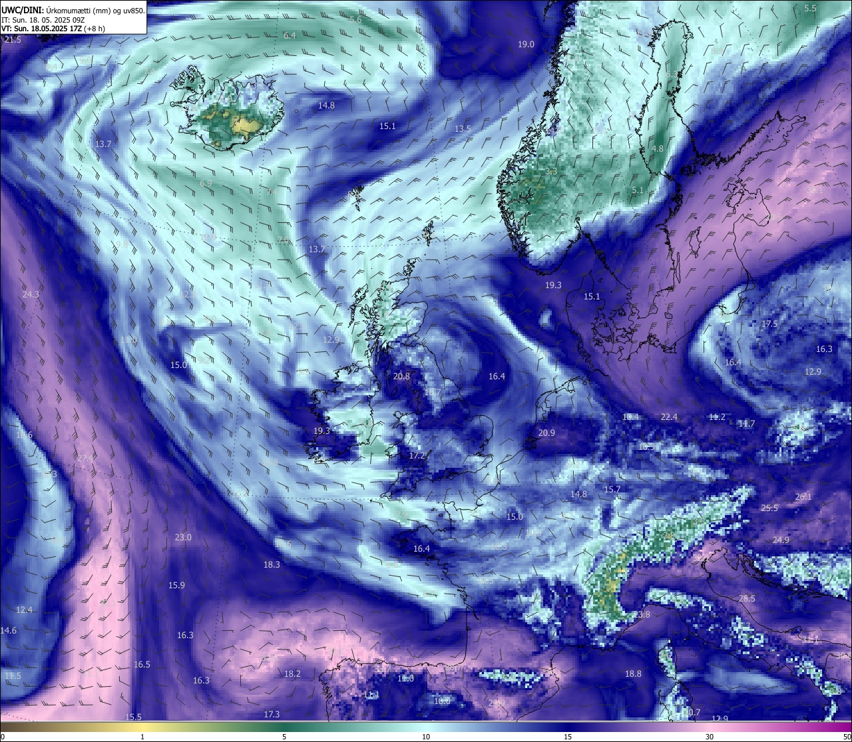Click the 13.5 value label
The image size is (852, 742).
tap(463, 128)
